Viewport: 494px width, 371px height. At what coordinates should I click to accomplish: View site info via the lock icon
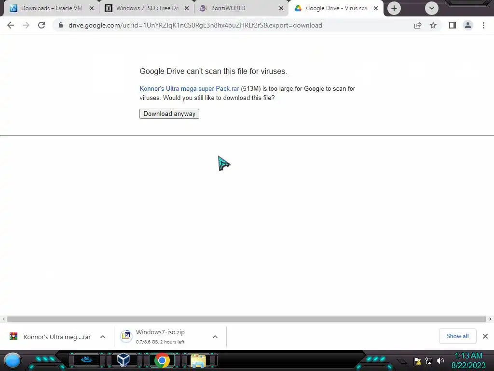point(61,25)
